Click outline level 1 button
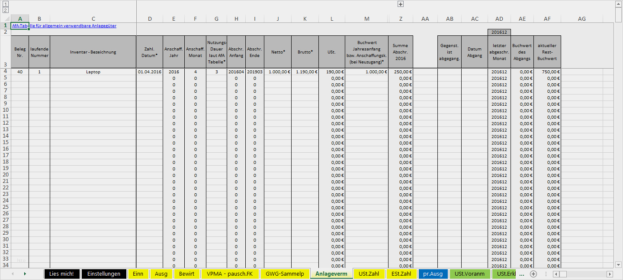 tap(5, 4)
